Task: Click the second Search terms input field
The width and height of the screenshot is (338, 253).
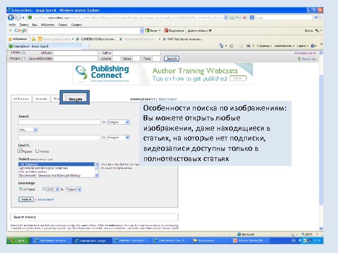Action: 59,137
